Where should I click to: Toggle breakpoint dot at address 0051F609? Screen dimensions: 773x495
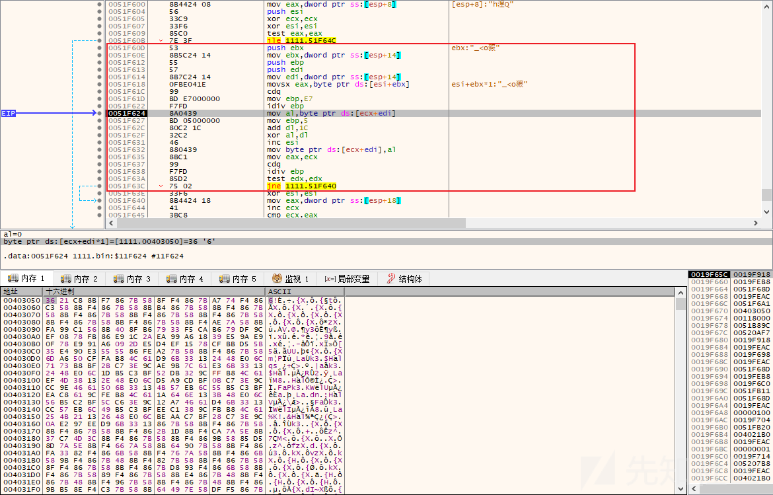pos(100,34)
